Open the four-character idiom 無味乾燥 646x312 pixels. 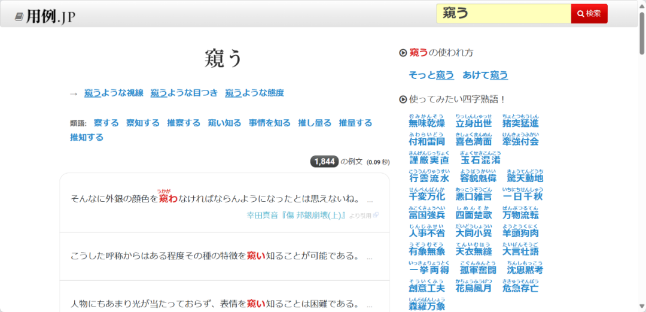coord(427,123)
